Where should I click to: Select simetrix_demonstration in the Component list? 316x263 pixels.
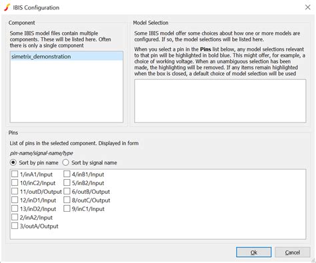67,57
